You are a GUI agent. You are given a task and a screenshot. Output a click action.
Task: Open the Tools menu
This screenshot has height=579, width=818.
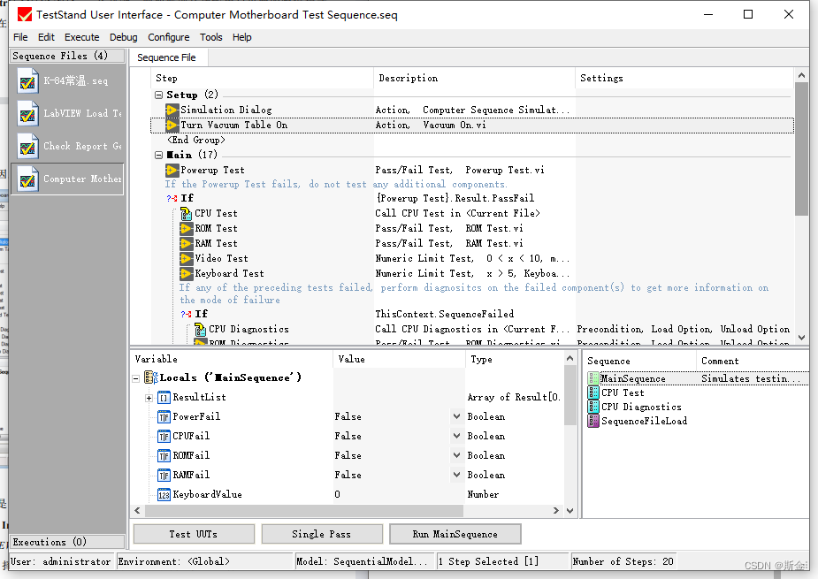(x=210, y=37)
